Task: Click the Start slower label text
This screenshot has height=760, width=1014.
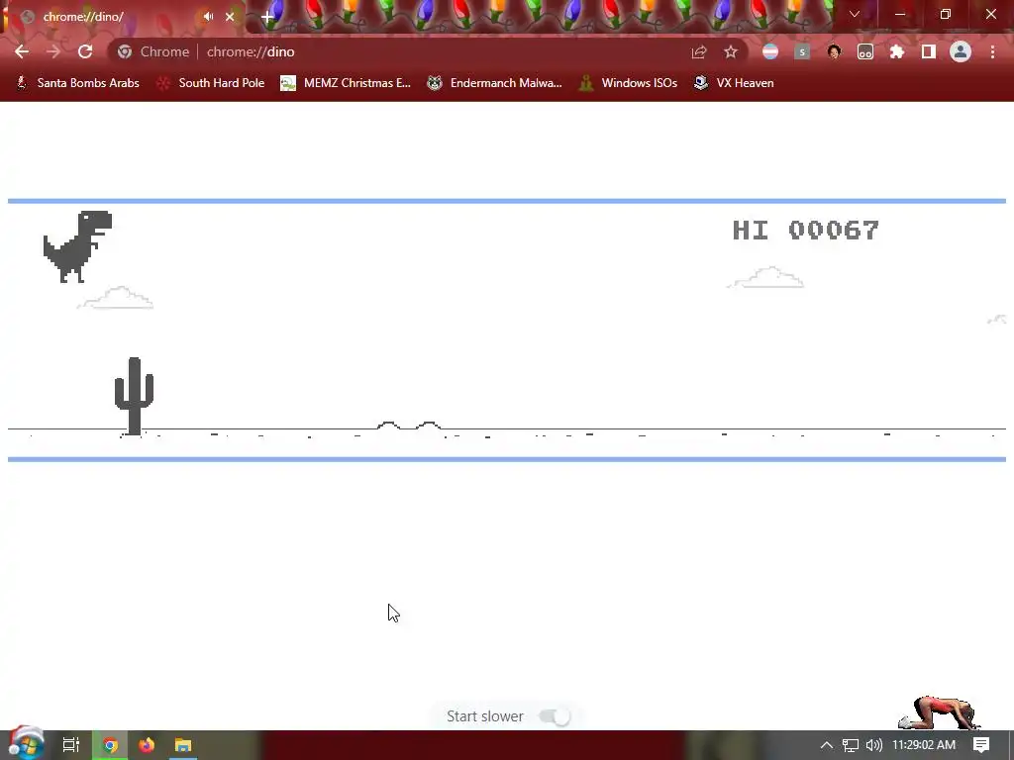Action: tap(485, 716)
